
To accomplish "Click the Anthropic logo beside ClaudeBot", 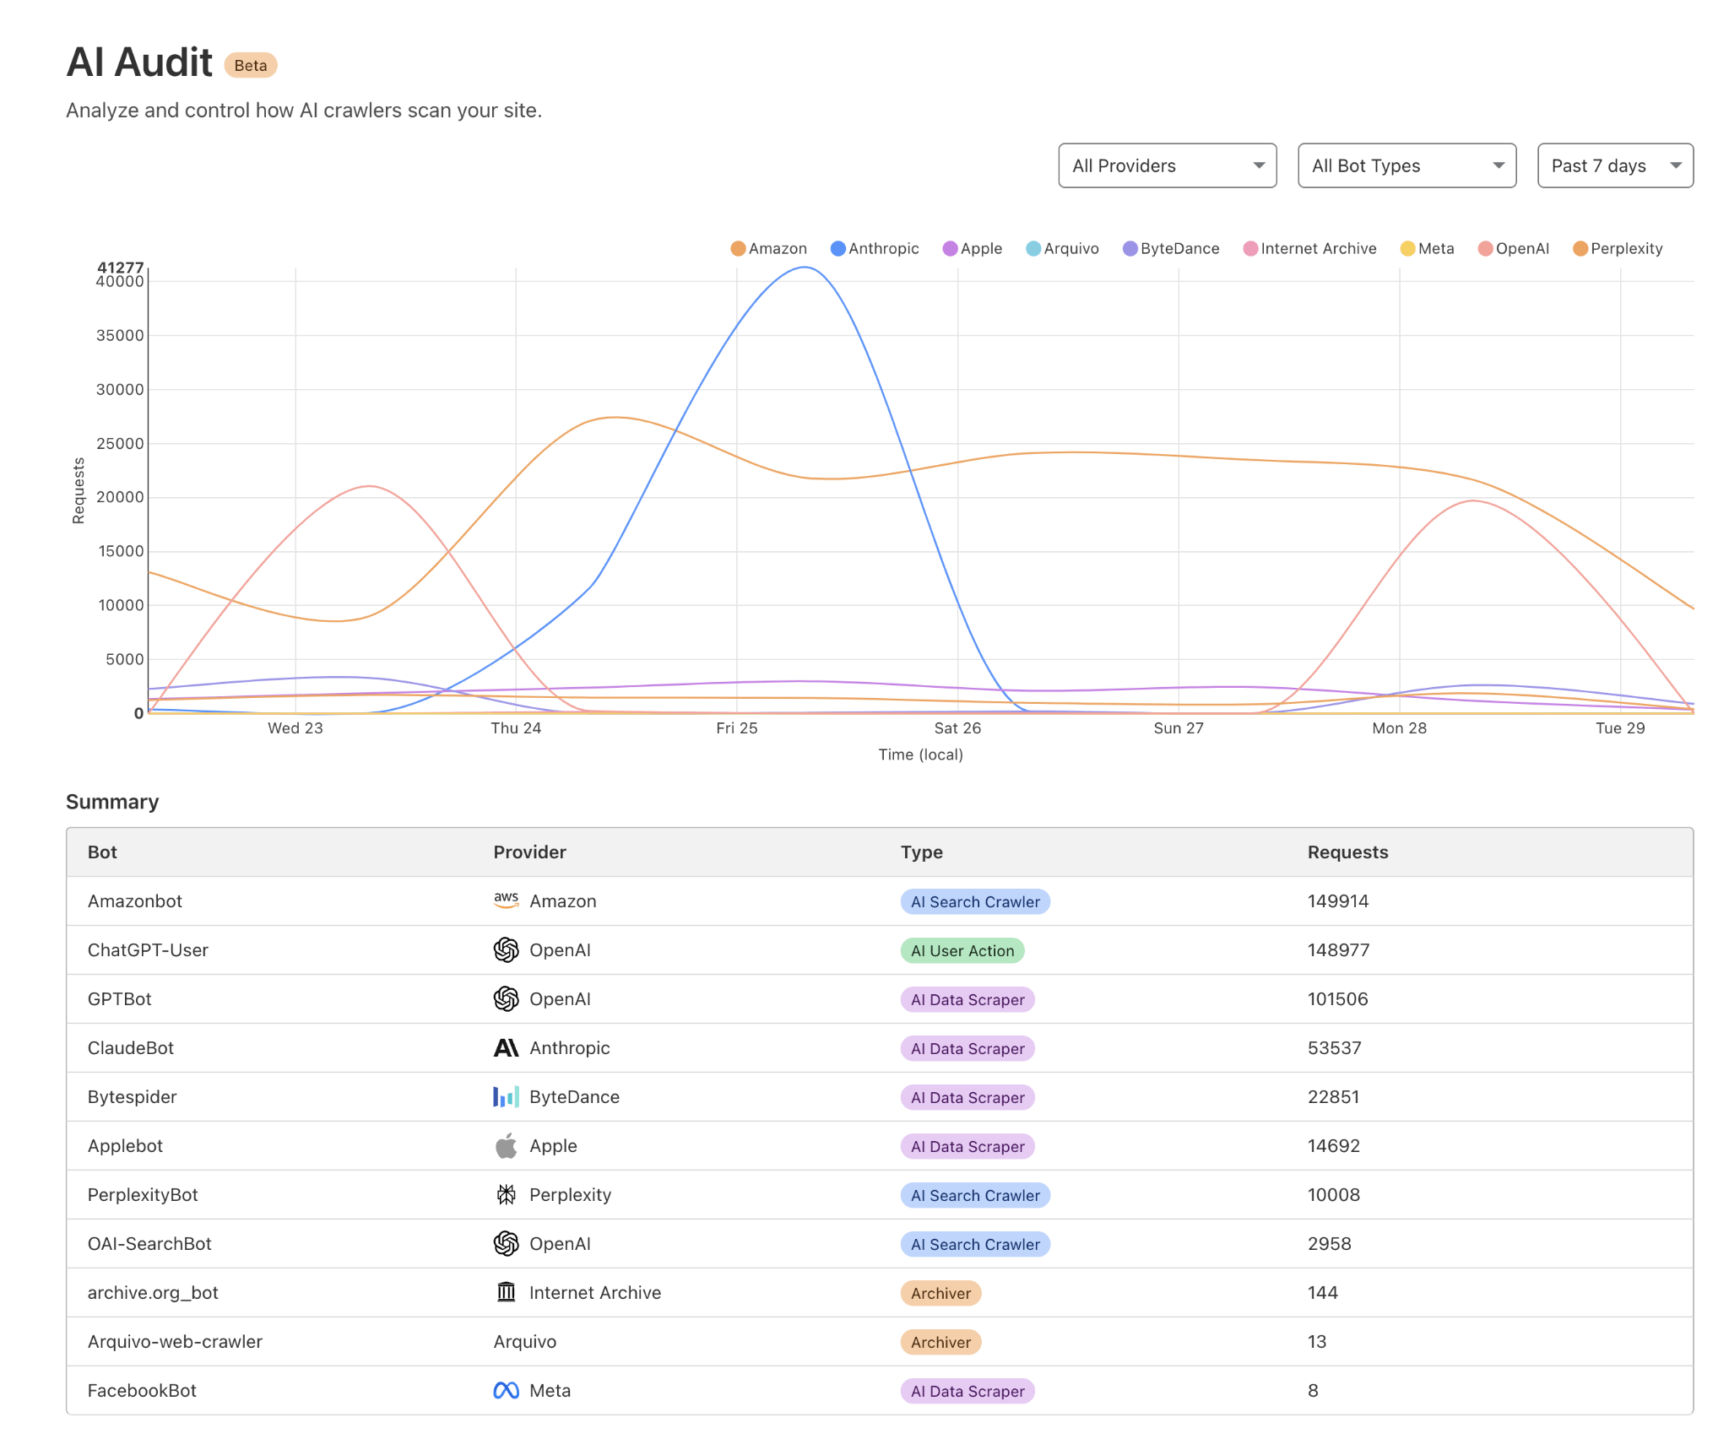I will coord(506,1047).
